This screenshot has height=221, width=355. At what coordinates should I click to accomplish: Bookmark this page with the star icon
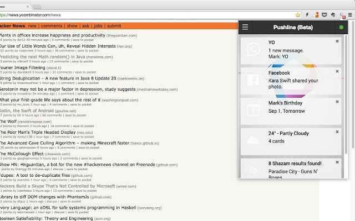point(298,15)
